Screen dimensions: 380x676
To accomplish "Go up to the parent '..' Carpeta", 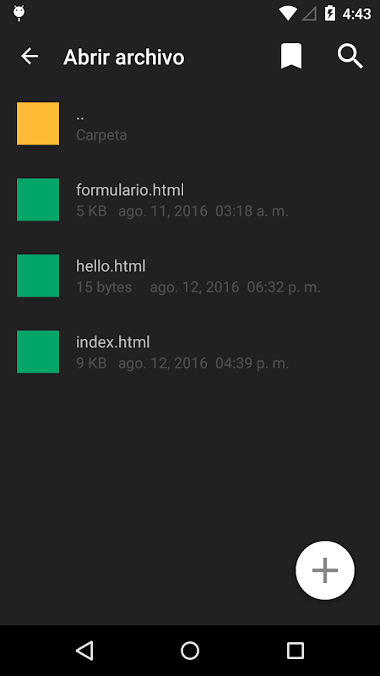I will (190, 123).
